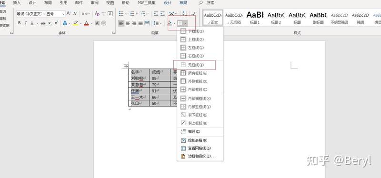Click the text effects A icon
The height and width of the screenshot is (178, 381).
point(65,23)
